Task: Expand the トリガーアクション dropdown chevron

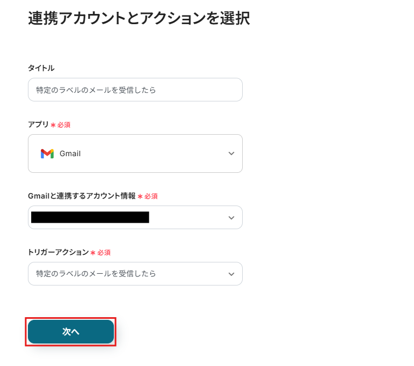Action: click(231, 274)
